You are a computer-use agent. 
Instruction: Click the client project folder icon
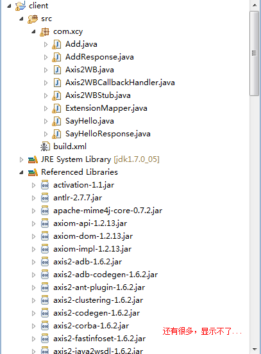[21, 6]
